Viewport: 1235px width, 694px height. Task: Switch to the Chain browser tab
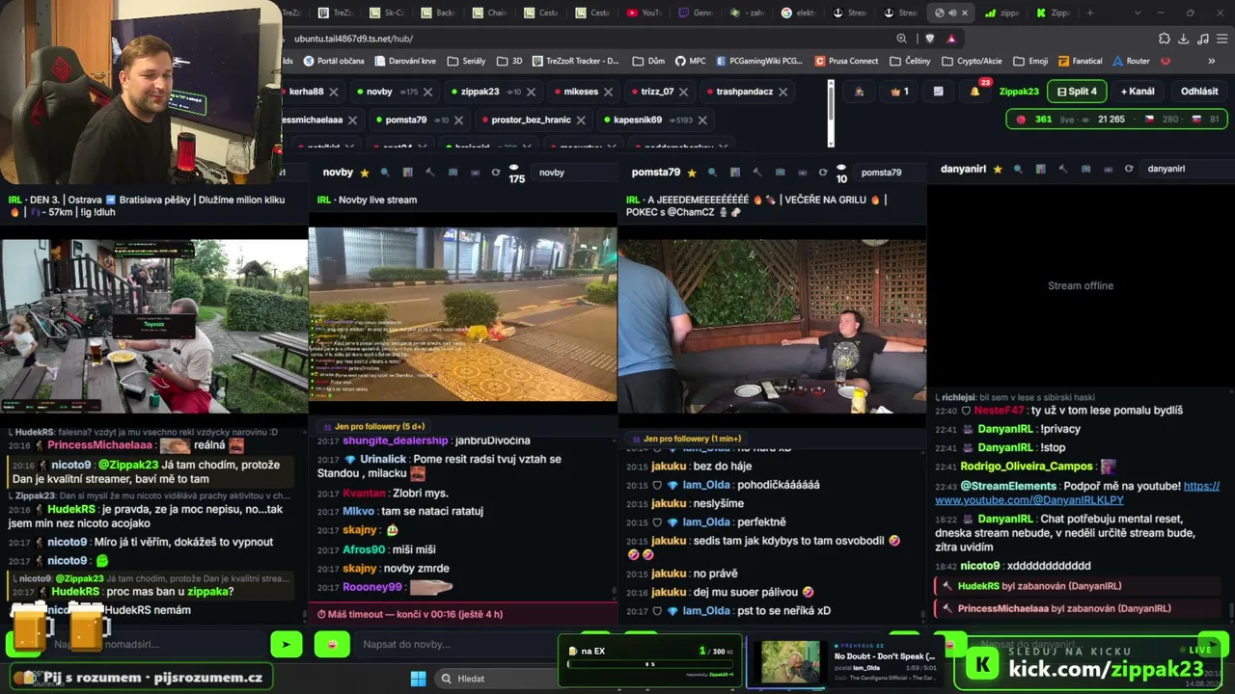[489, 13]
